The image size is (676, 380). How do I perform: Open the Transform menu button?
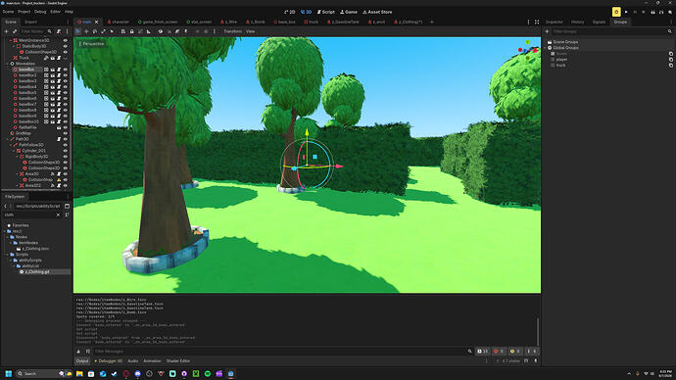[233, 31]
